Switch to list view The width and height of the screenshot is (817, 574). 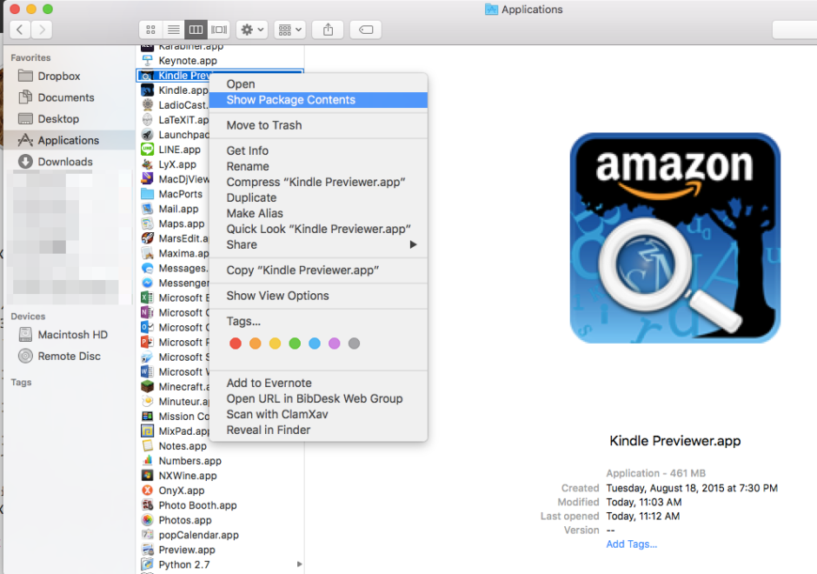174,30
